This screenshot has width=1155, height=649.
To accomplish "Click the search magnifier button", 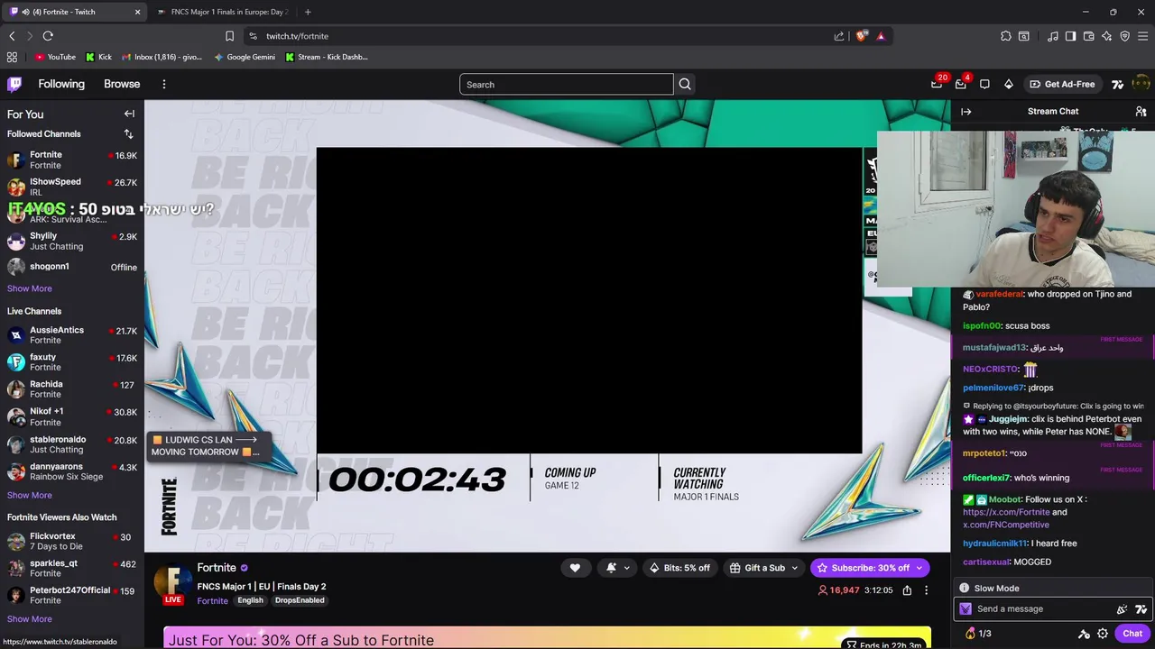I will tap(685, 84).
